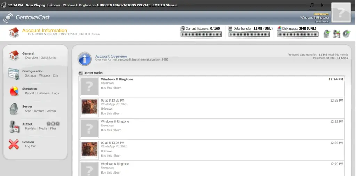Click WhatsApp Ptt 2026 in the 12:23 PM row
The image size is (356, 176).
(114, 104)
